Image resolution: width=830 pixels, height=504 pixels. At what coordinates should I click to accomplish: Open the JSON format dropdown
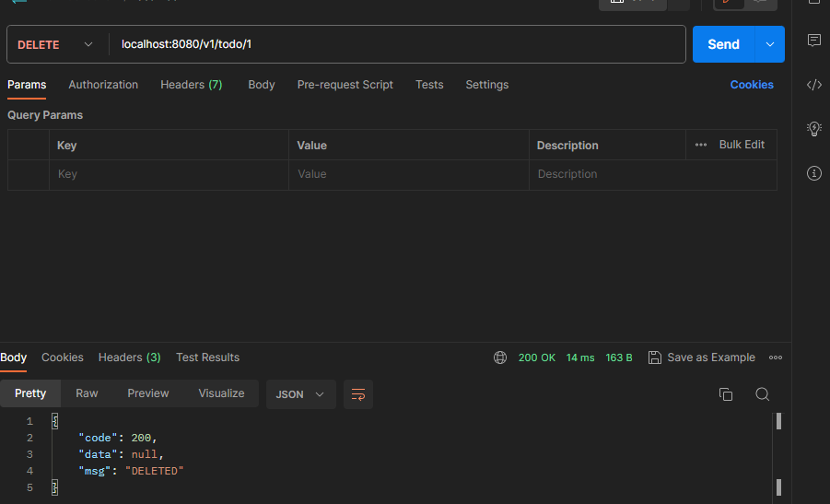(x=300, y=394)
